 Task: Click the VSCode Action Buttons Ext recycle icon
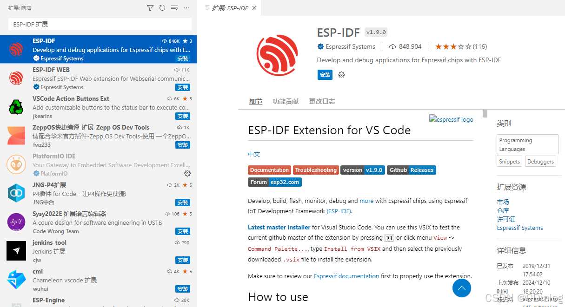[16, 107]
